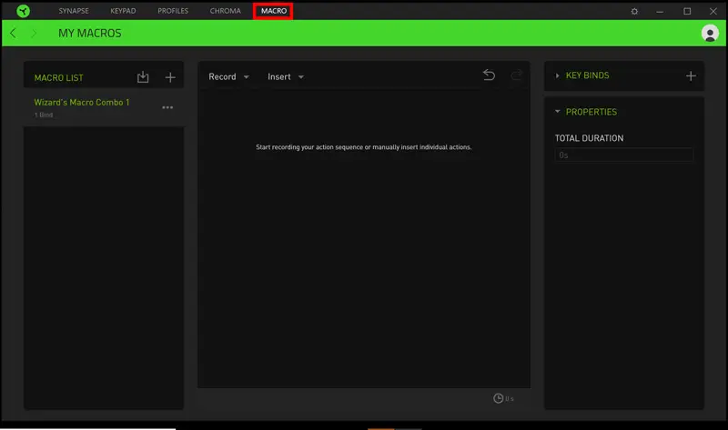Switch to the KEYPAD tab
This screenshot has height=430, width=728.
(123, 11)
